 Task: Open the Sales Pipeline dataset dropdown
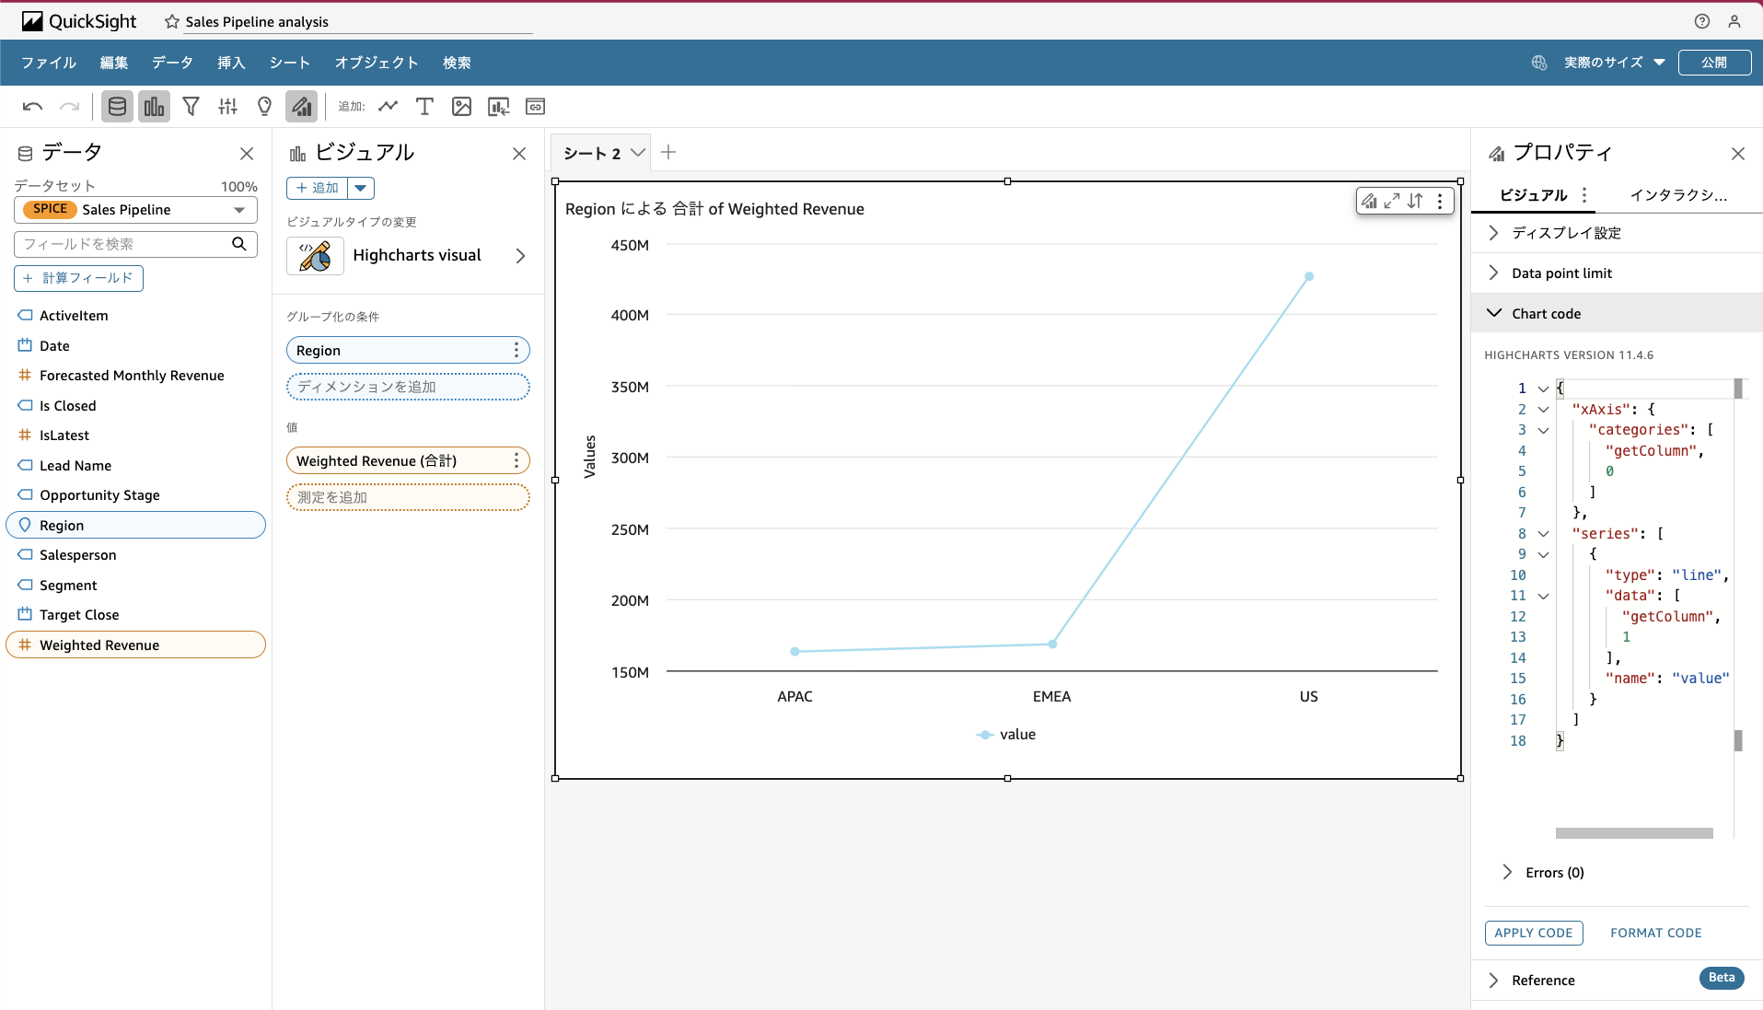coord(135,210)
